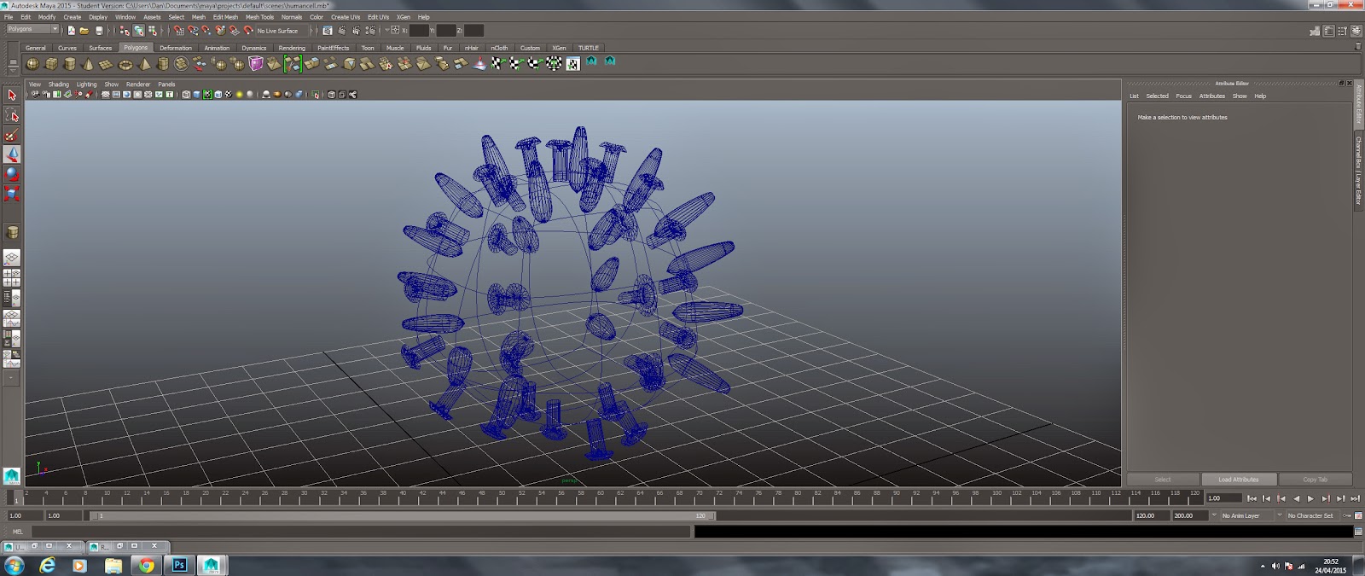Screen dimensions: 1365x576
Task: Toggle isolate select in viewport toolbar
Action: tap(316, 95)
